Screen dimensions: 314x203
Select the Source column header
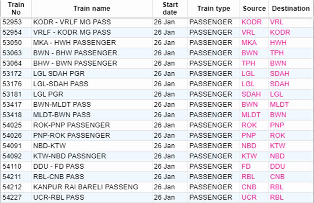pyautogui.click(x=254, y=8)
